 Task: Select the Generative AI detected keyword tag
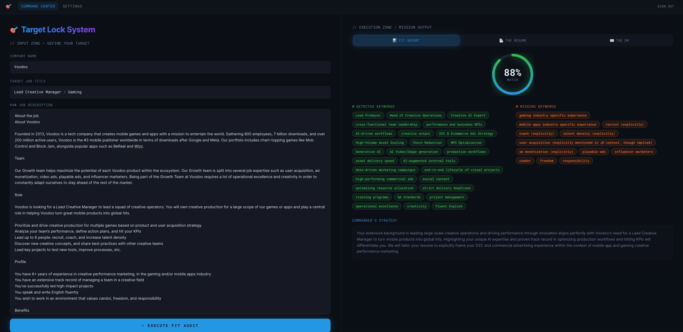point(368,152)
